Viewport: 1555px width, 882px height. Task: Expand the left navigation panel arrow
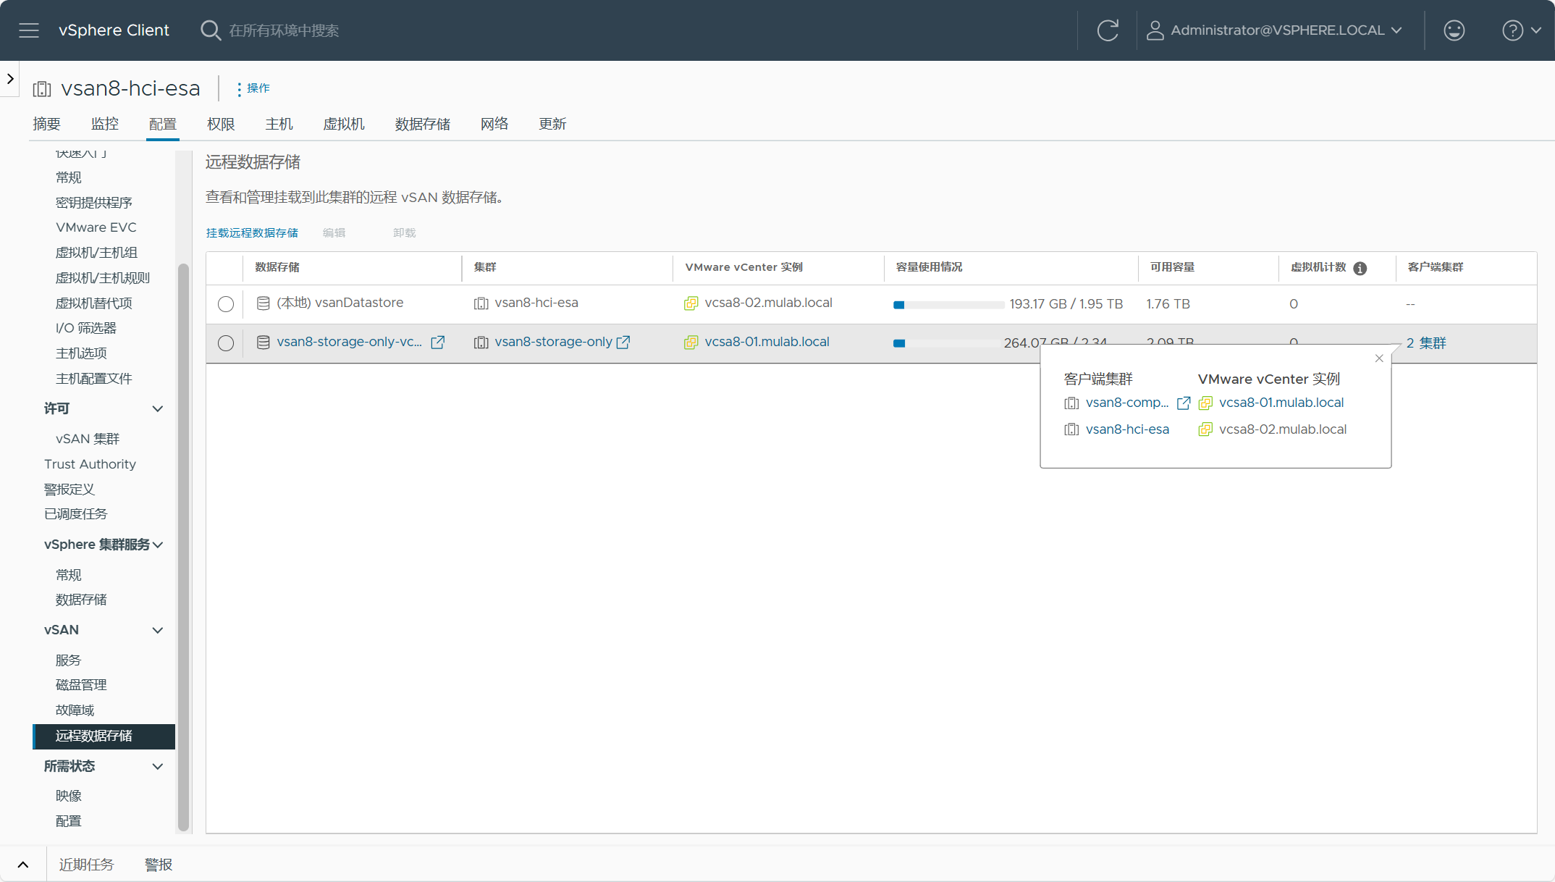(x=10, y=78)
